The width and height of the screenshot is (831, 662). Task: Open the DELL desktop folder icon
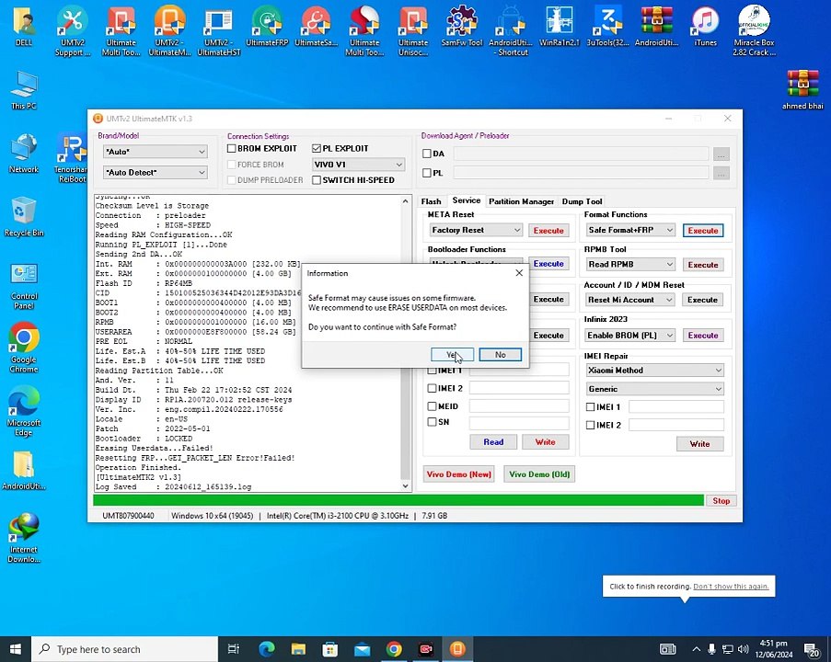24,27
